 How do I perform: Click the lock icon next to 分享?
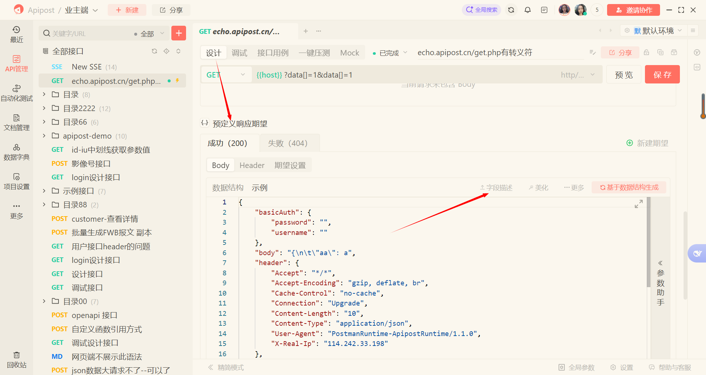pyautogui.click(x=646, y=53)
